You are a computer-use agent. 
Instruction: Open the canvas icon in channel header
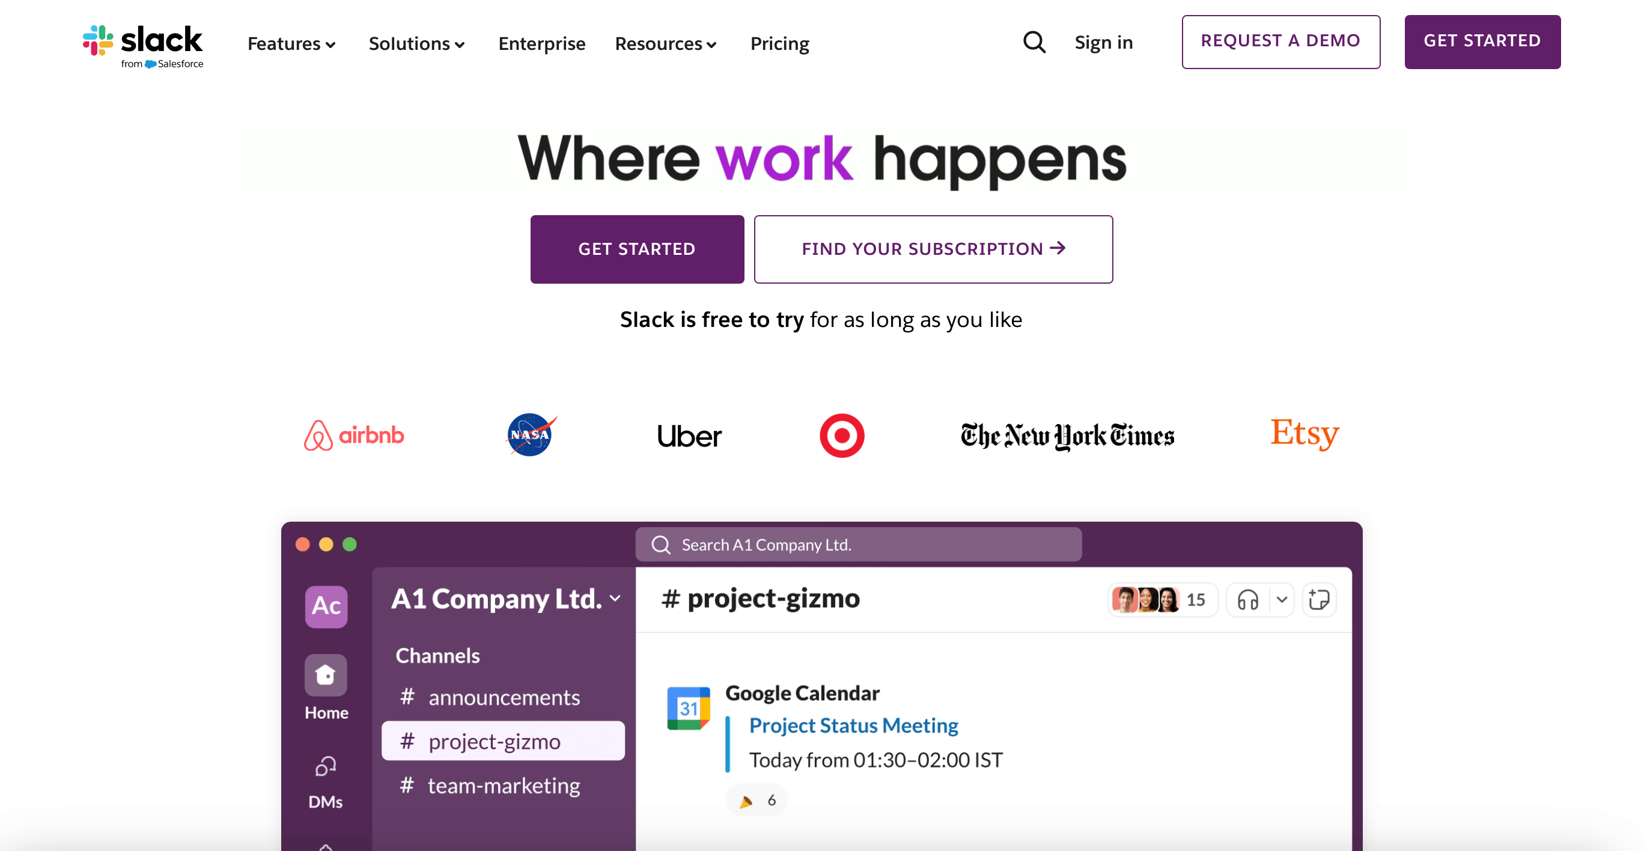(1319, 600)
